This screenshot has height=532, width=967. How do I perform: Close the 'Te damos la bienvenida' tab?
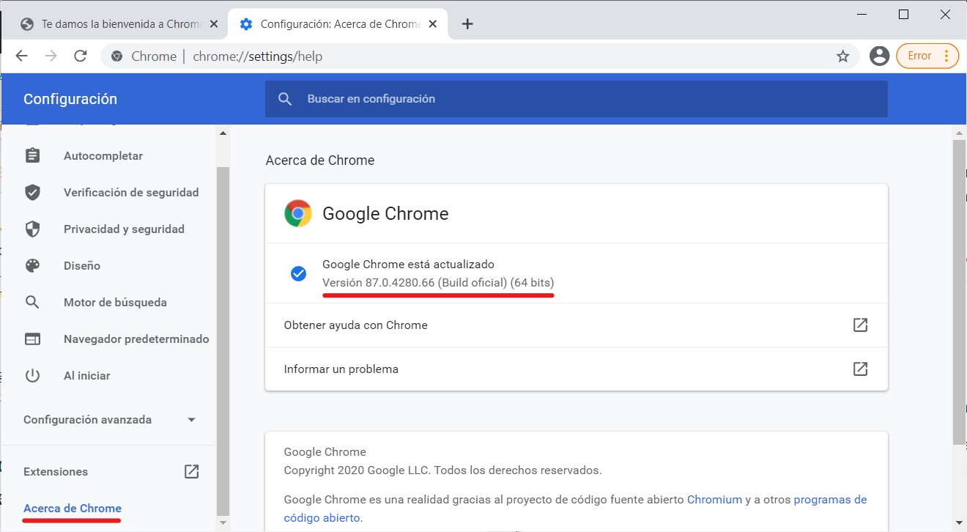tap(214, 24)
